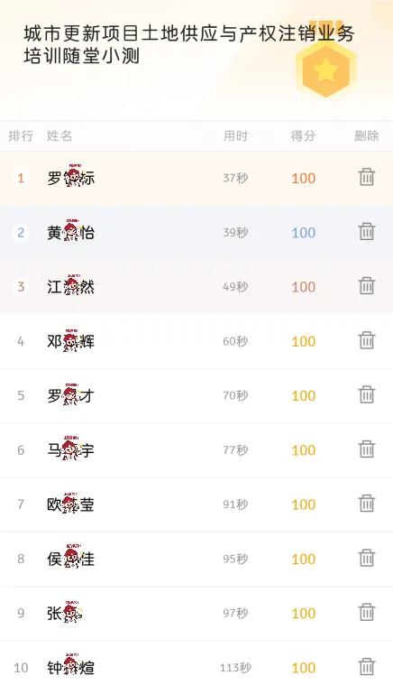
Task: Select the tenth-place name starting with 钟
Action: pyautogui.click(x=70, y=667)
